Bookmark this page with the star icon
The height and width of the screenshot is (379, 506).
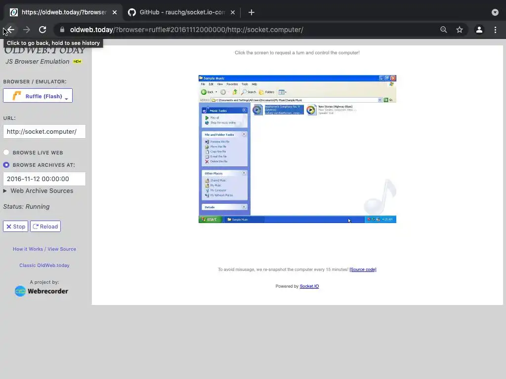[x=460, y=30]
